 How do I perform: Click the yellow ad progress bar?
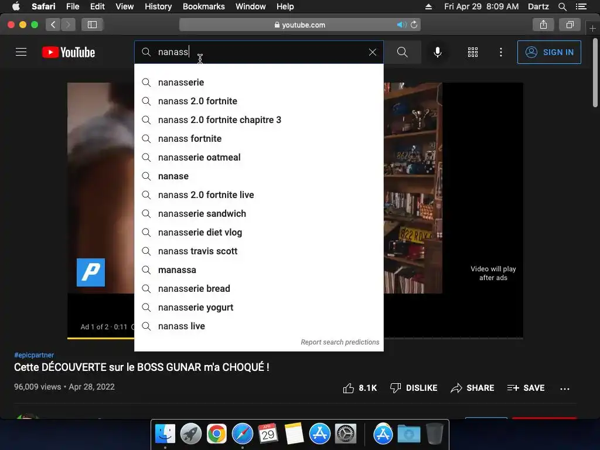click(101, 338)
